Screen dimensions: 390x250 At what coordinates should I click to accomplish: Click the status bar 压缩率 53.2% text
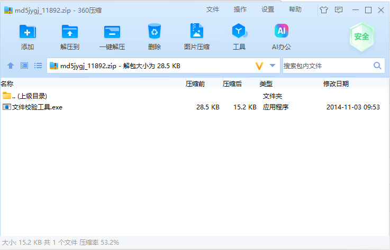point(99,242)
